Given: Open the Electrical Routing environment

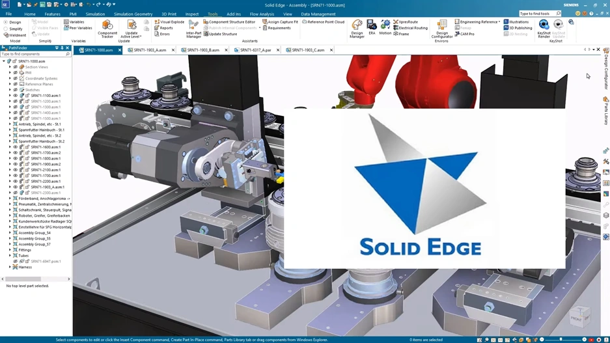Looking at the screenshot, I should [410, 28].
